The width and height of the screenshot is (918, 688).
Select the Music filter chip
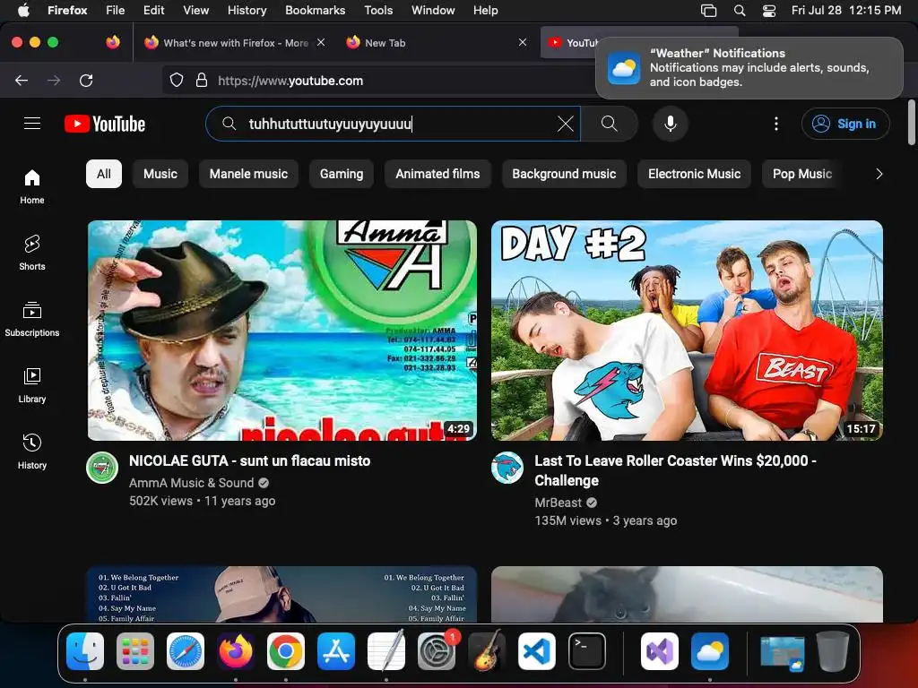click(160, 174)
